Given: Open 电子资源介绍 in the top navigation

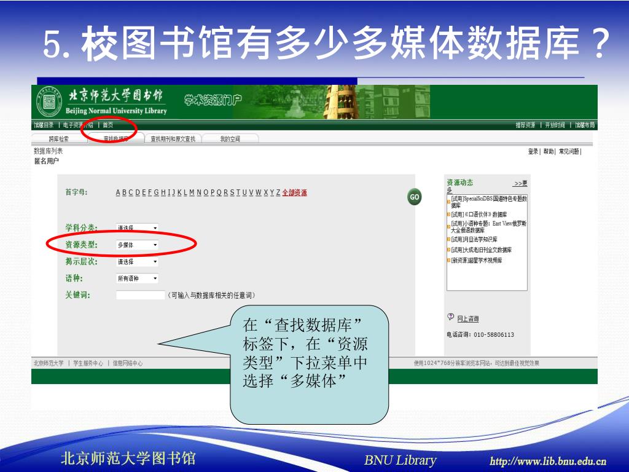Looking at the screenshot, I should click(78, 125).
